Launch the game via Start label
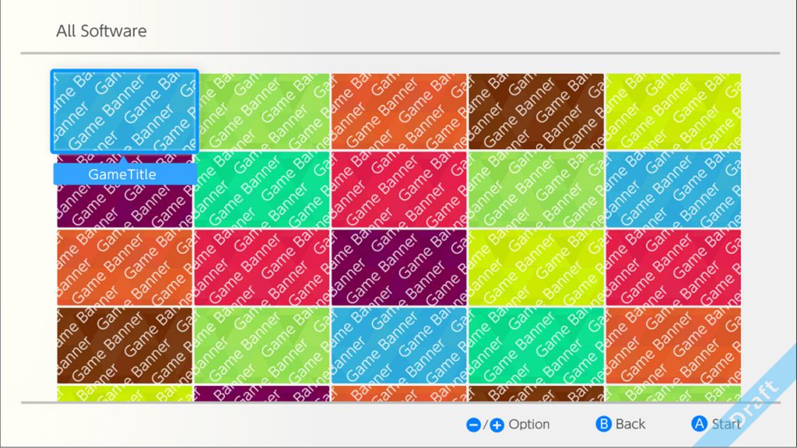The width and height of the screenshot is (797, 448). coord(726,424)
